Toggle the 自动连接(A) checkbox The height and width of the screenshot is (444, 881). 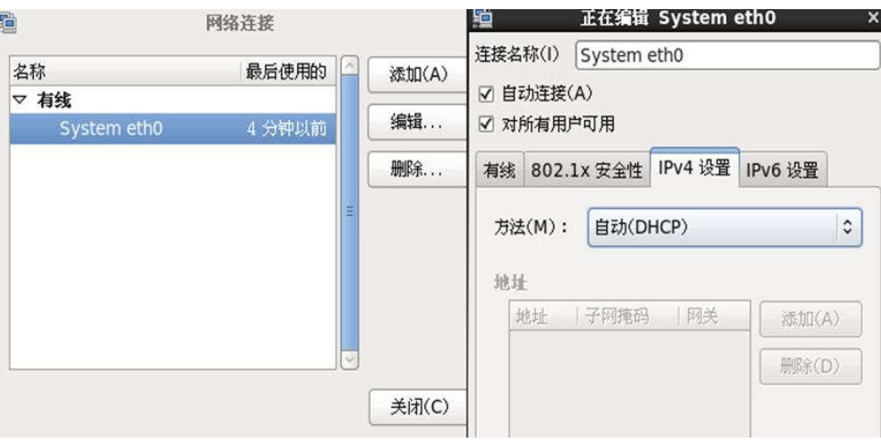486,93
